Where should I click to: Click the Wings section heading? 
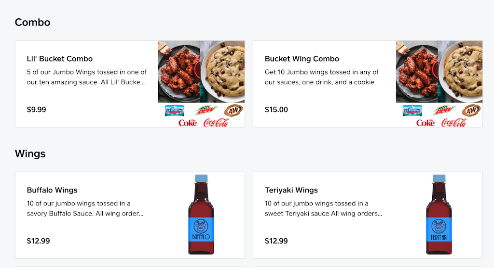(x=30, y=153)
